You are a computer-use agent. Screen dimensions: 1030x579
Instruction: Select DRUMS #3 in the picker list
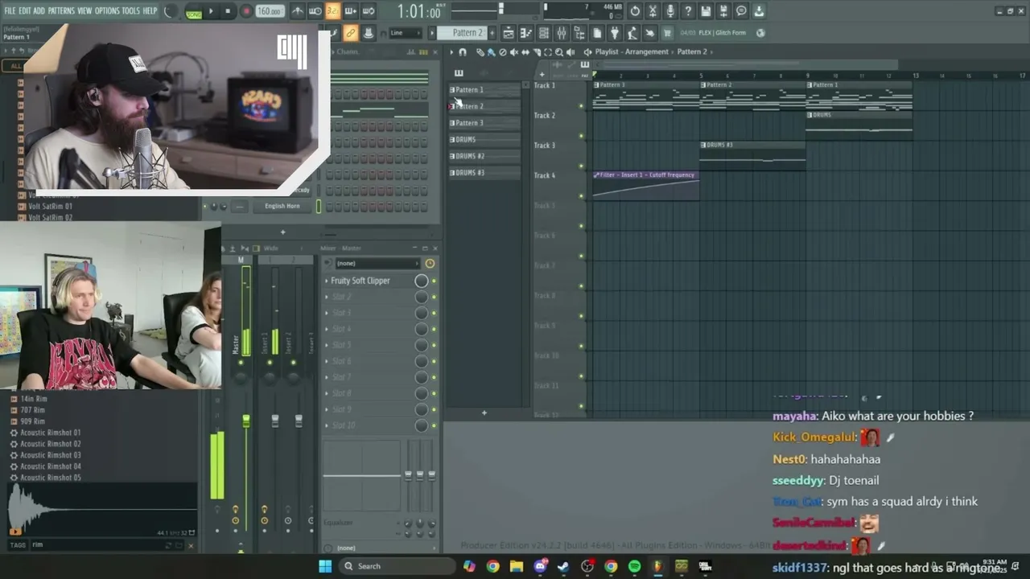click(x=484, y=173)
